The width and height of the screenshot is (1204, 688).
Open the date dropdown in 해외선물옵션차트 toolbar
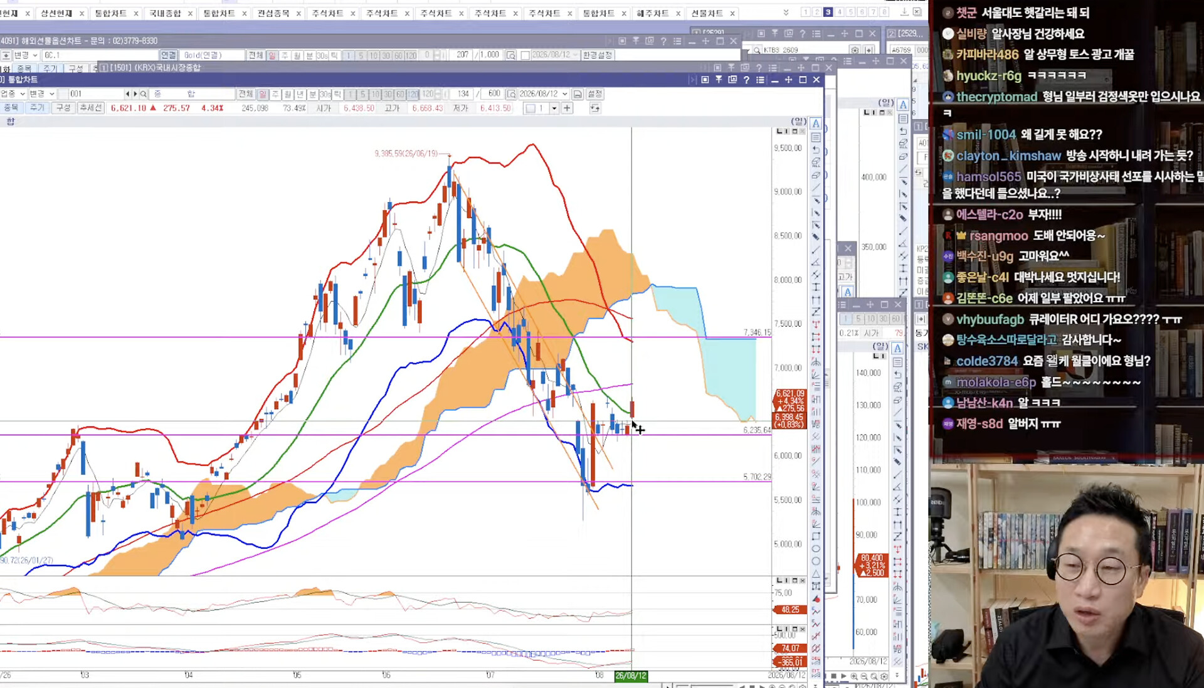tap(575, 55)
